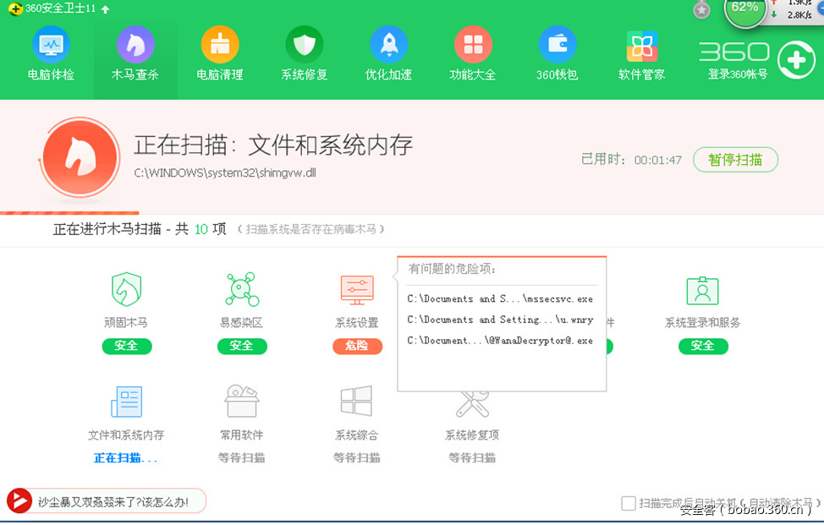
Task: Click 暂停扫描 pause scan button
Action: [735, 159]
